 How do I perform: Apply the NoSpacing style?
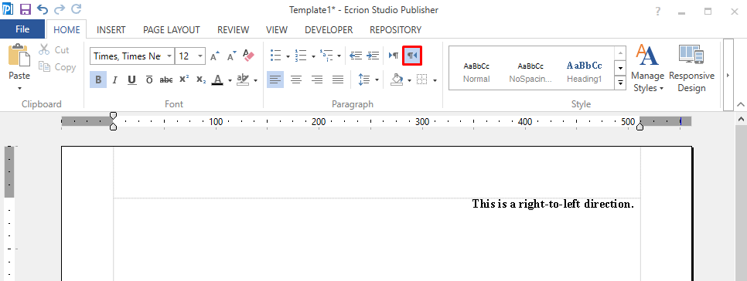(530, 73)
